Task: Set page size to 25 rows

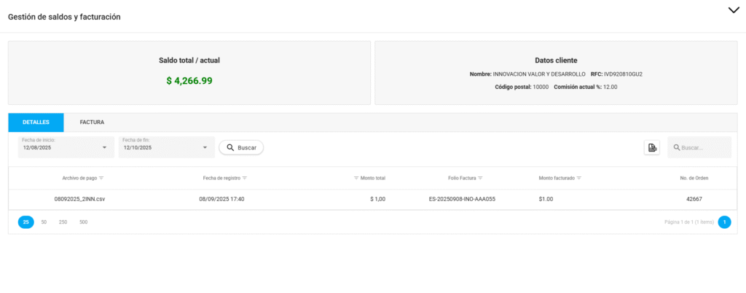Action: pos(25,222)
